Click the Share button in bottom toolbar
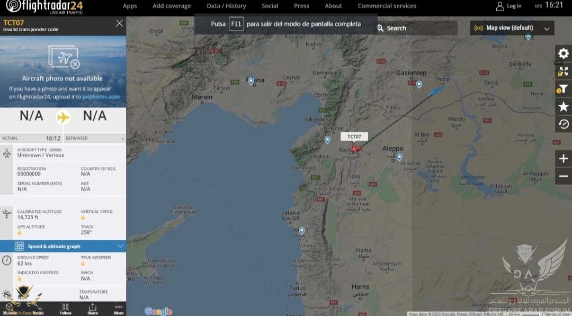 point(93,309)
